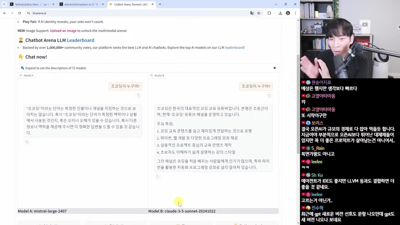The image size is (400, 225).
Task: Copy the Model A response text
Action: [x=27, y=142]
